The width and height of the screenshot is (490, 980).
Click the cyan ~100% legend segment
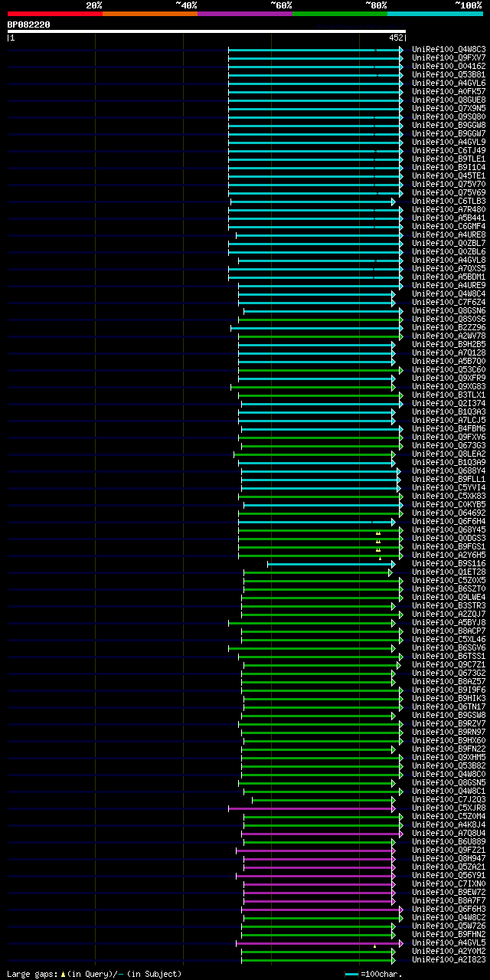click(x=435, y=14)
